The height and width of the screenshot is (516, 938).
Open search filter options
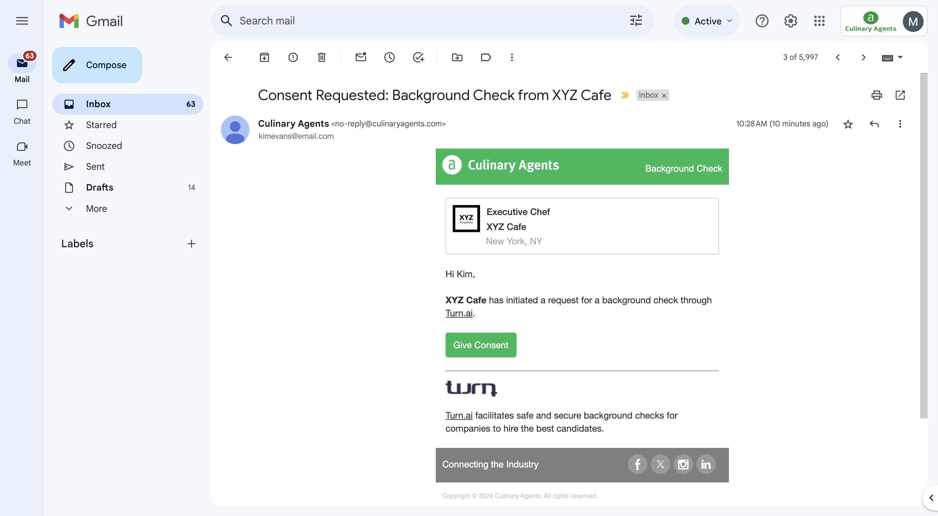tap(635, 21)
